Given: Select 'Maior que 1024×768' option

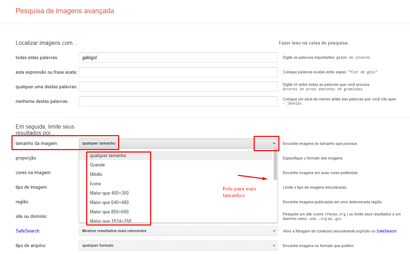Looking at the screenshot, I should (175, 220).
